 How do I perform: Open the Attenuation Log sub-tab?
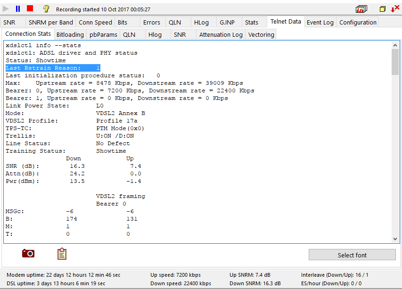tap(221, 34)
